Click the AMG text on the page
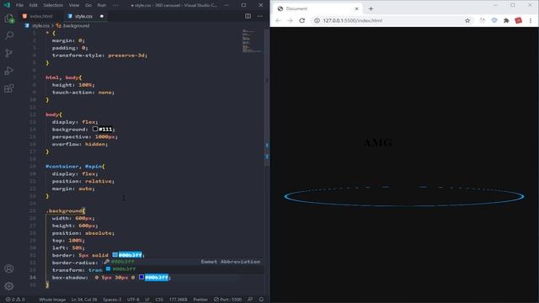The image size is (539, 303). point(378,142)
